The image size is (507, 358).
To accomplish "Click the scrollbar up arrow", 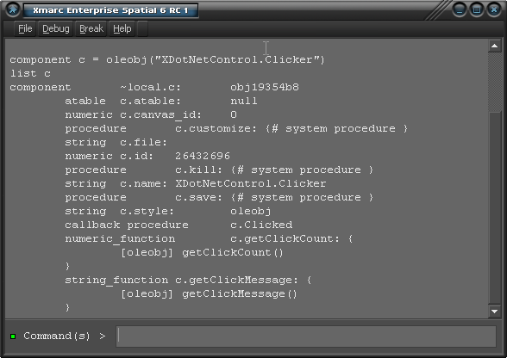I will tap(494, 46).
